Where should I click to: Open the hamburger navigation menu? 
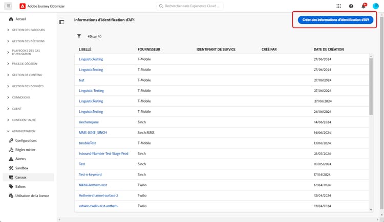tap(9, 6)
